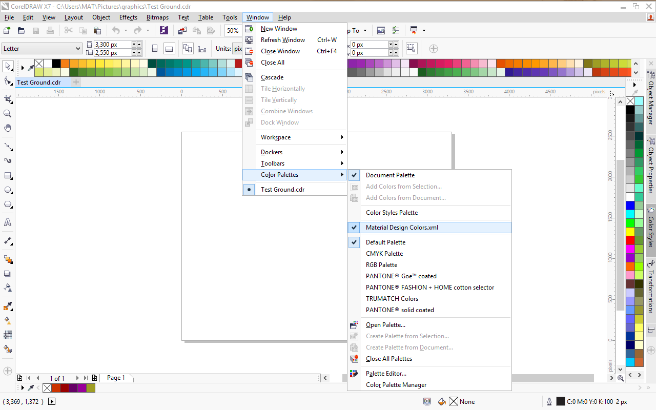The height and width of the screenshot is (410, 656).
Task: Select the Shape tool
Action: click(7, 81)
